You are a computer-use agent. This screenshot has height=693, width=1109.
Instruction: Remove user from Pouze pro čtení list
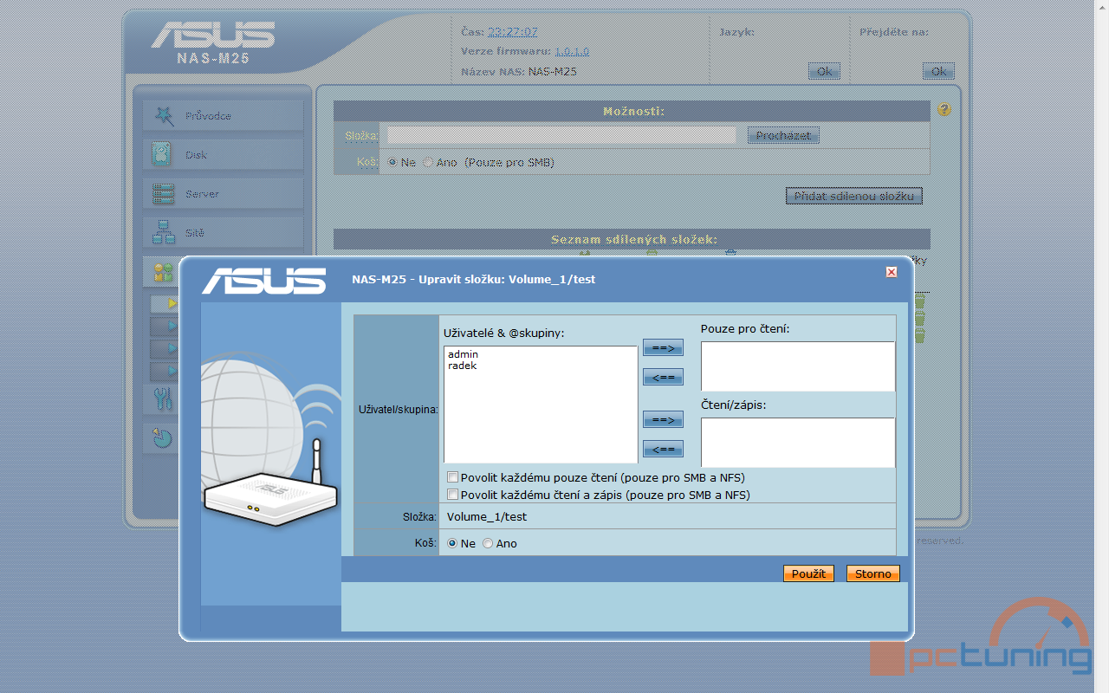point(663,377)
